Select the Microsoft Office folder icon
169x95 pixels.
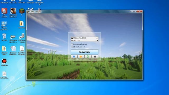click(4, 50)
